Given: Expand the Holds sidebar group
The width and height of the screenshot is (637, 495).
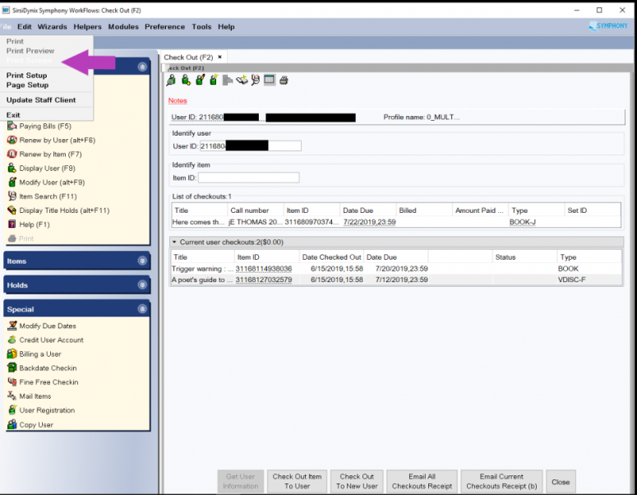Looking at the screenshot, I should (x=142, y=285).
